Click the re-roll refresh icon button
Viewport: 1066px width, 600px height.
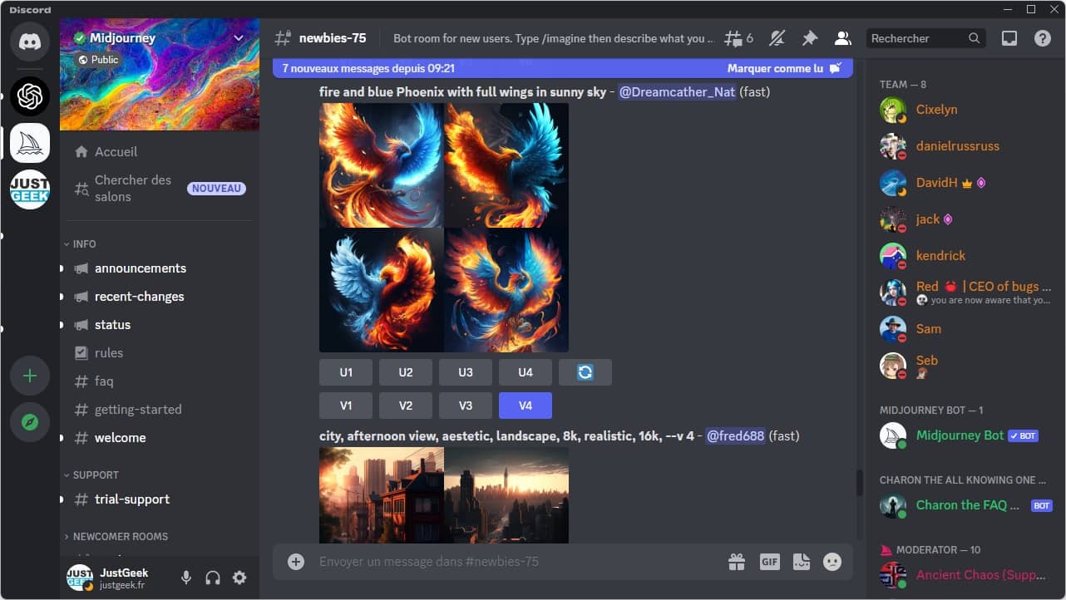[x=585, y=372]
